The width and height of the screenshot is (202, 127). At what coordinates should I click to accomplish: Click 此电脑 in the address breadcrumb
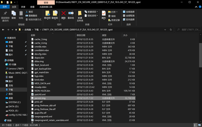coord(28,30)
